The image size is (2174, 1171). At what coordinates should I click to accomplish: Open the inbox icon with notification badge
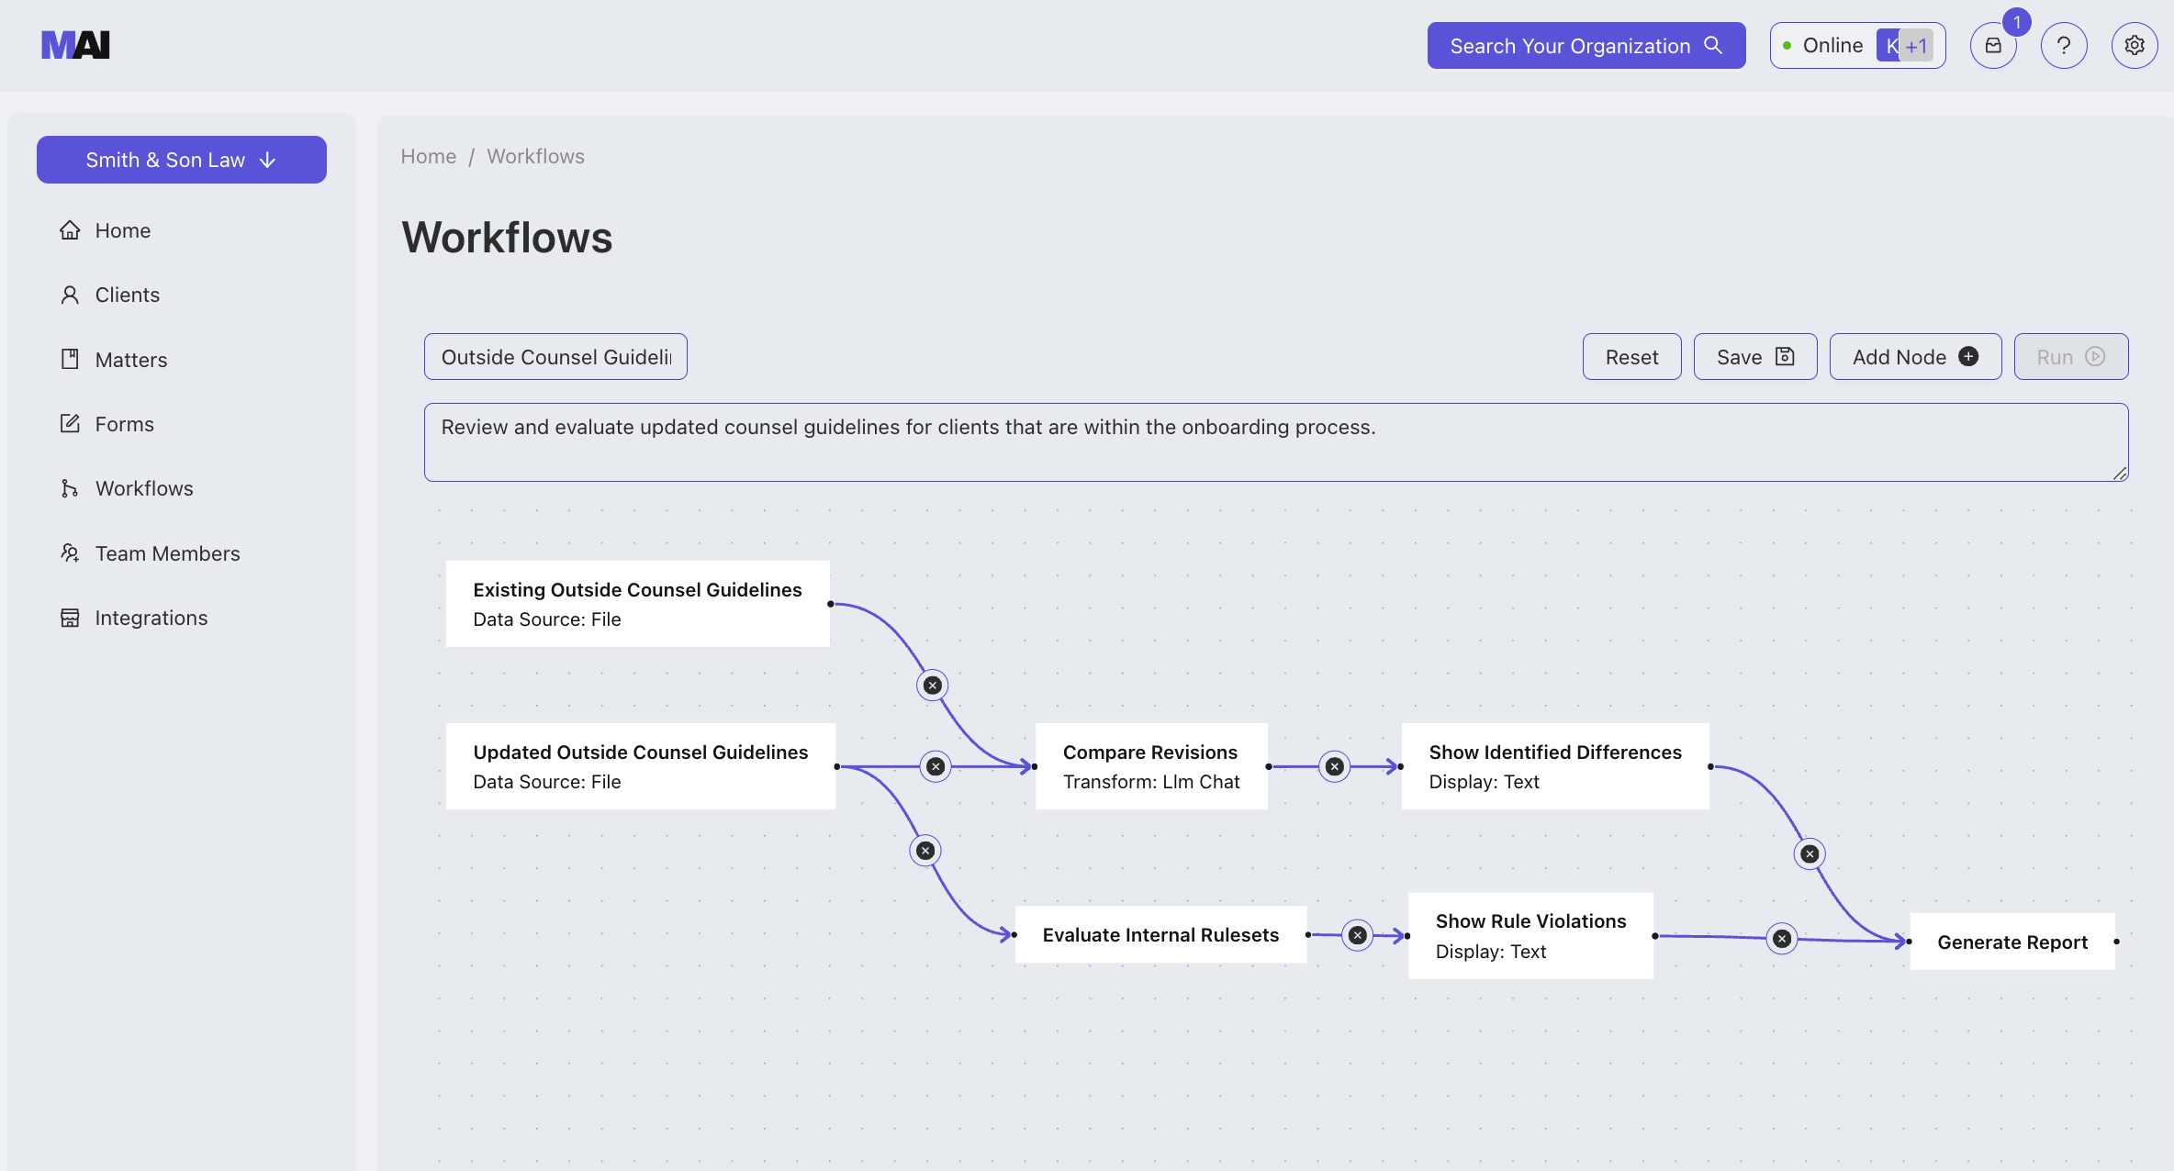pos(1993,44)
